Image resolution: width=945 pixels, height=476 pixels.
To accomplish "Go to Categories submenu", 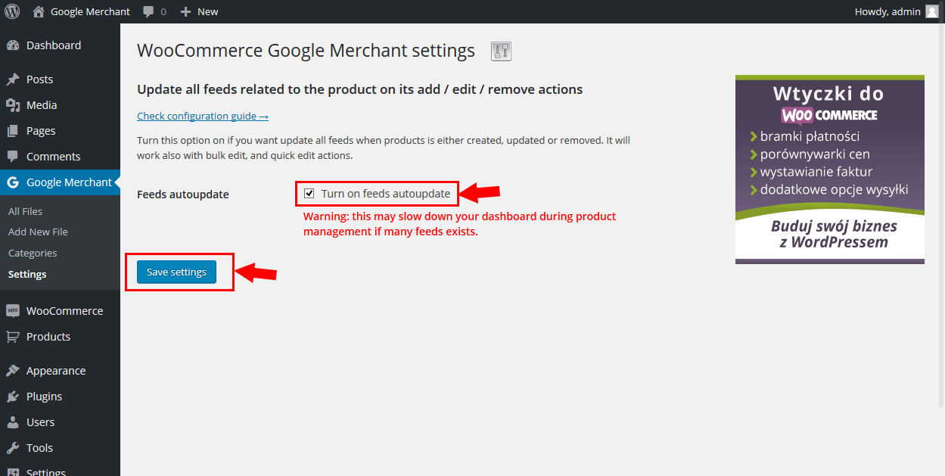I will (x=33, y=253).
